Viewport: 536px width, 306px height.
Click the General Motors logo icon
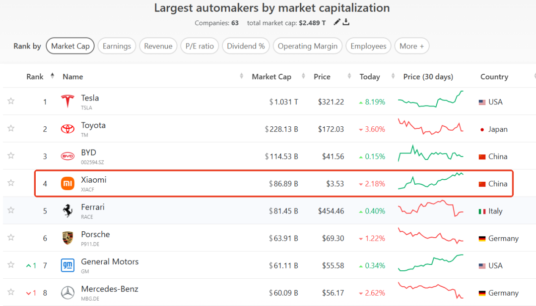click(67, 265)
